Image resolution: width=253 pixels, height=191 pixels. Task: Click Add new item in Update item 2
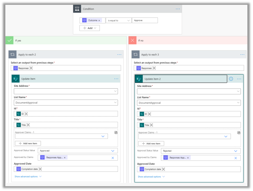151,144
